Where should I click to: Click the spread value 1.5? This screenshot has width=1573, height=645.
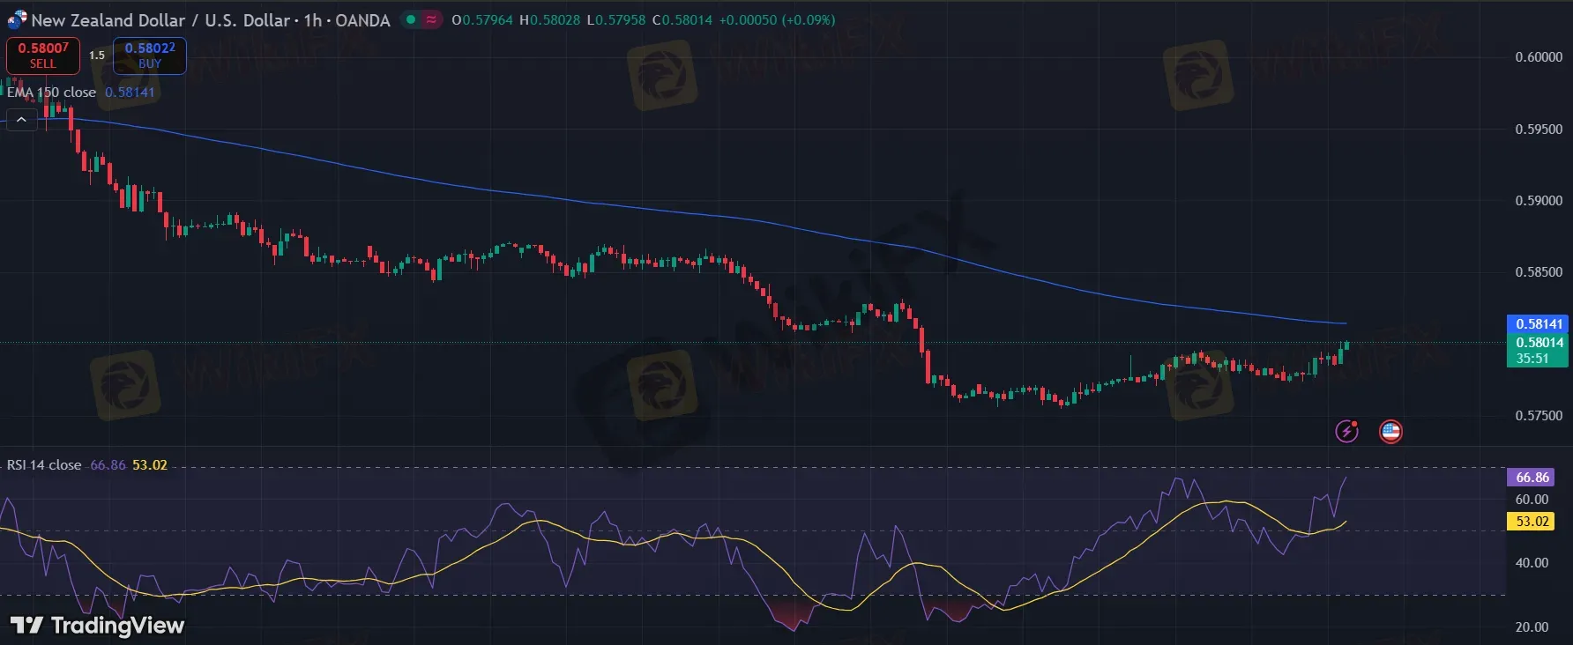pyautogui.click(x=97, y=56)
